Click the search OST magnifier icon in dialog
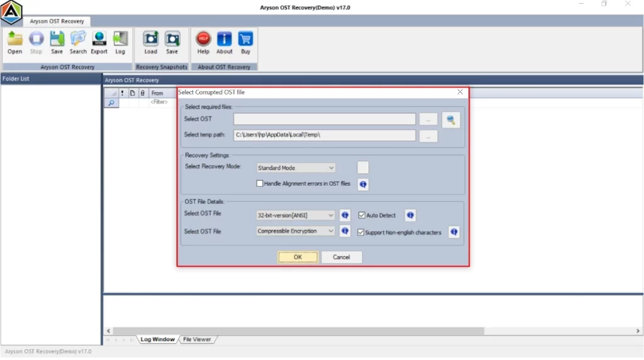Image resolution: width=644 pixels, height=360 pixels. click(x=450, y=120)
